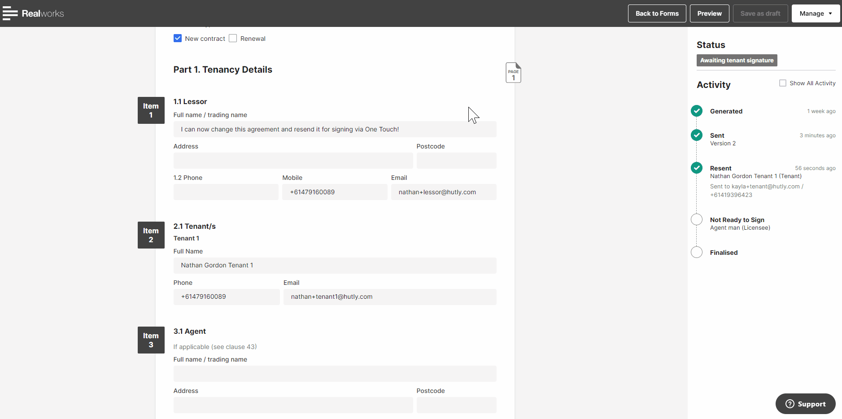Click the Realworks logo
This screenshot has width=842, height=419.
43,13
